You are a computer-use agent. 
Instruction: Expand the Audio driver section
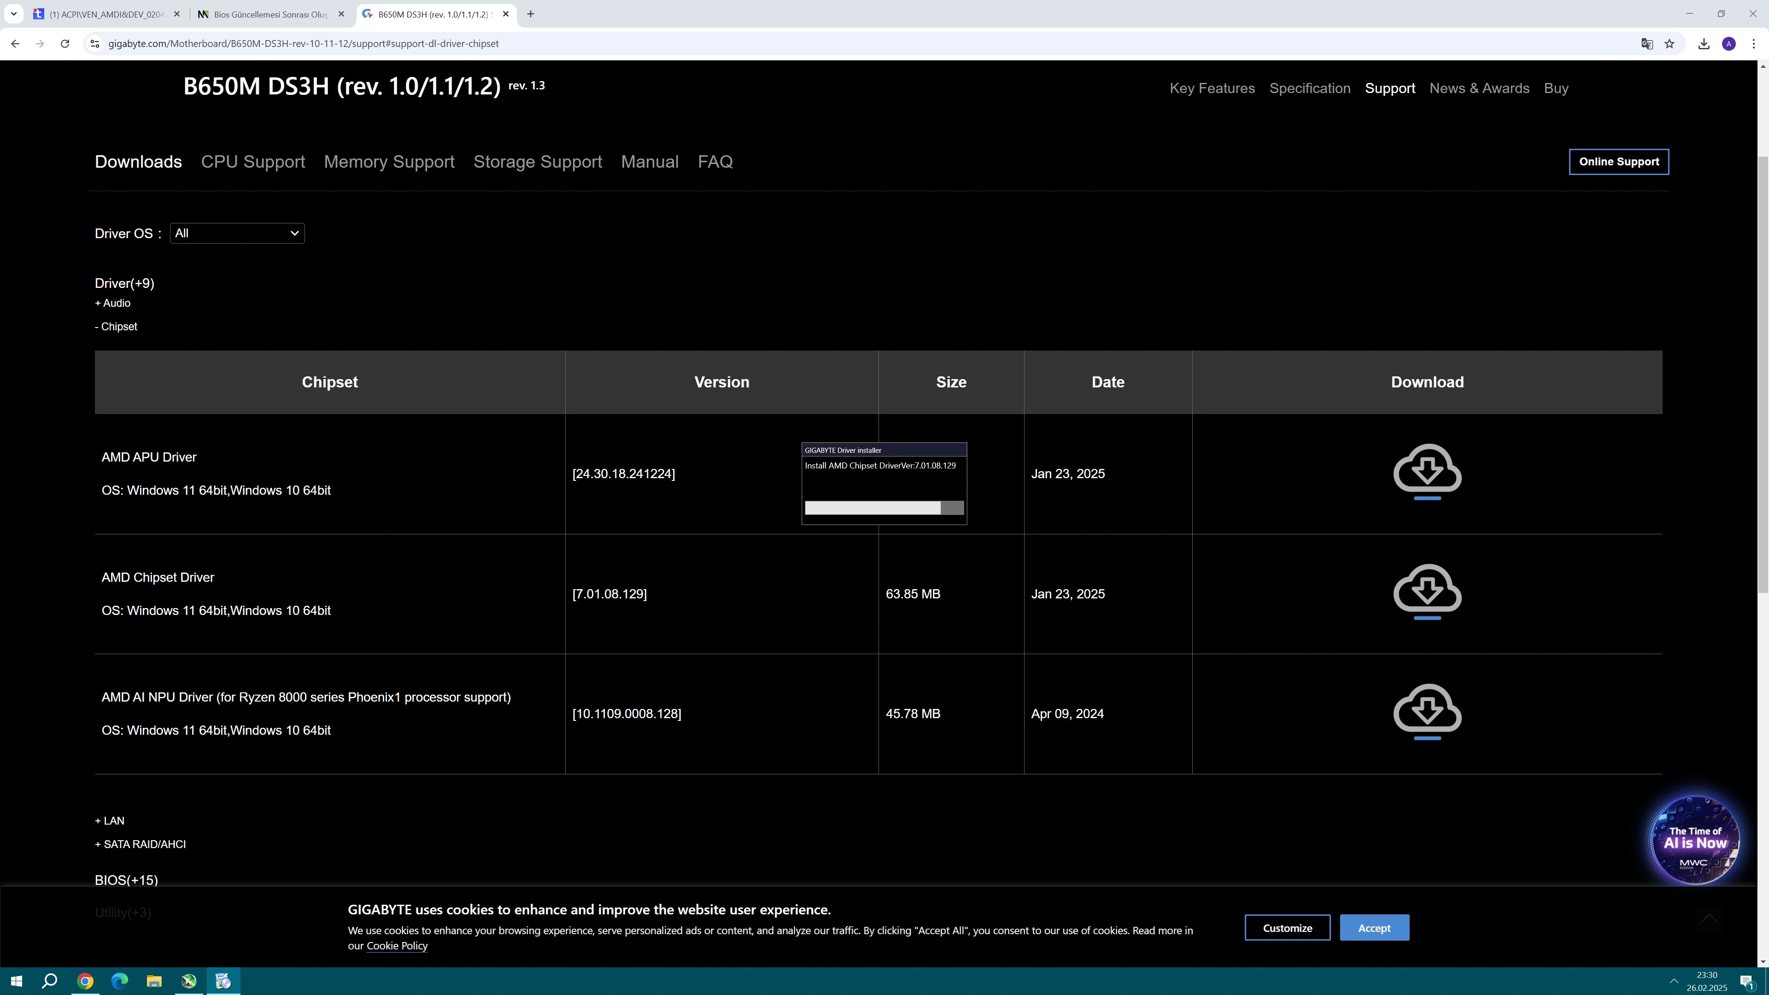112,303
